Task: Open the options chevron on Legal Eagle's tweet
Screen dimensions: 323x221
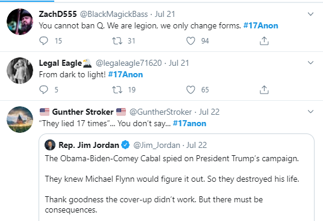Action: 310,63
